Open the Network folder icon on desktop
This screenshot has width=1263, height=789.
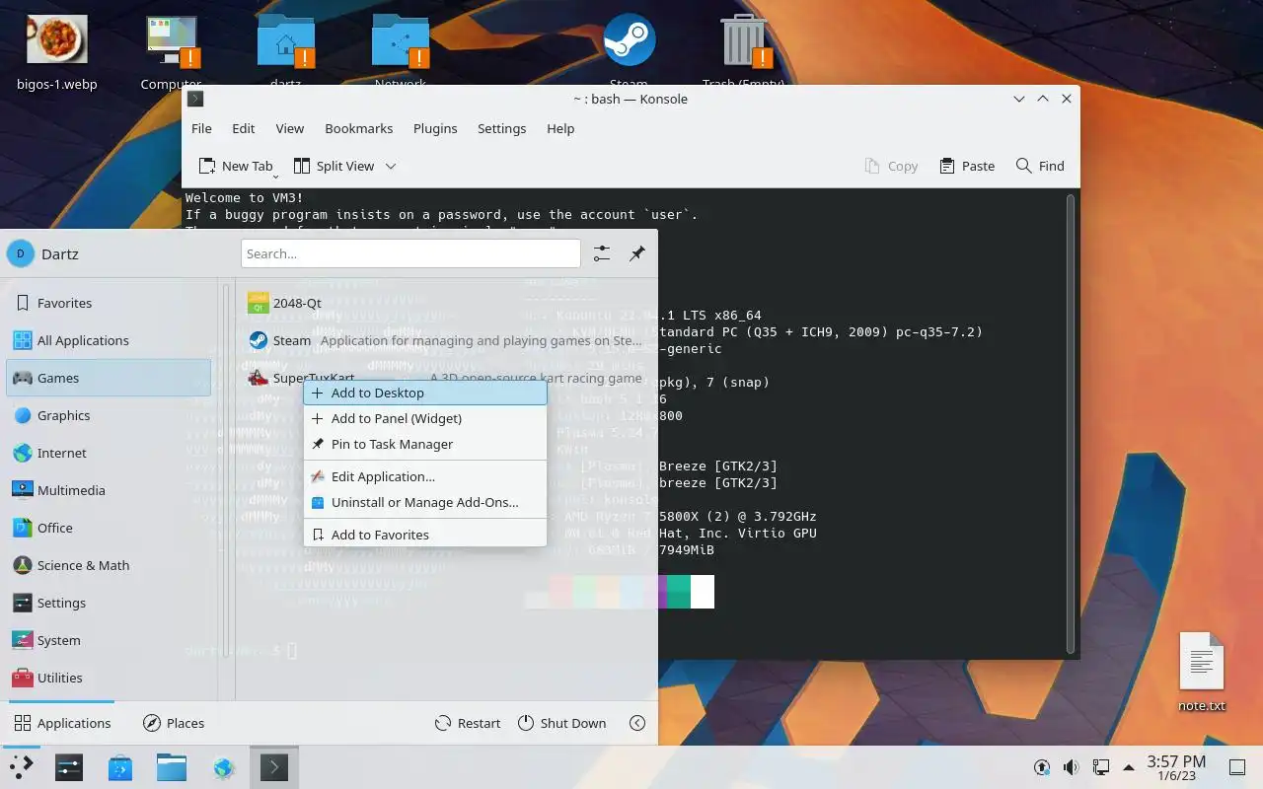tap(401, 51)
